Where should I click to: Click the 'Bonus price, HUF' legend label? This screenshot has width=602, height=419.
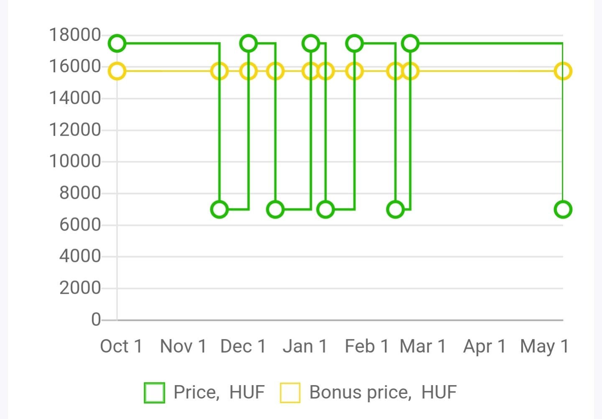click(383, 393)
